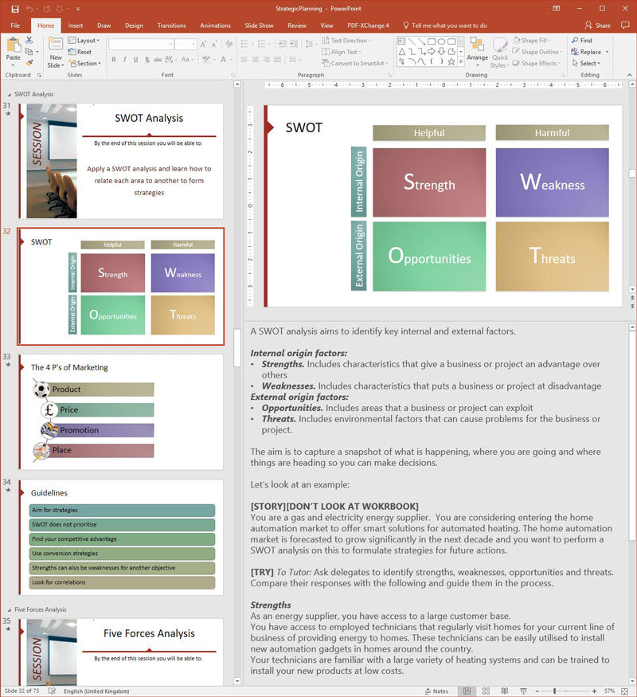Screen dimensions: 637x697
Task: Click English (United Kingdom) language indicator
Action: click(96, 691)
